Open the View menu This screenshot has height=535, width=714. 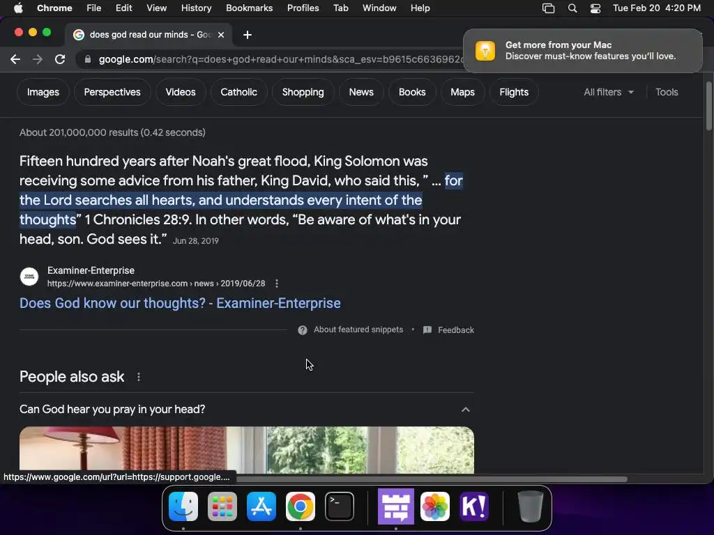157,8
